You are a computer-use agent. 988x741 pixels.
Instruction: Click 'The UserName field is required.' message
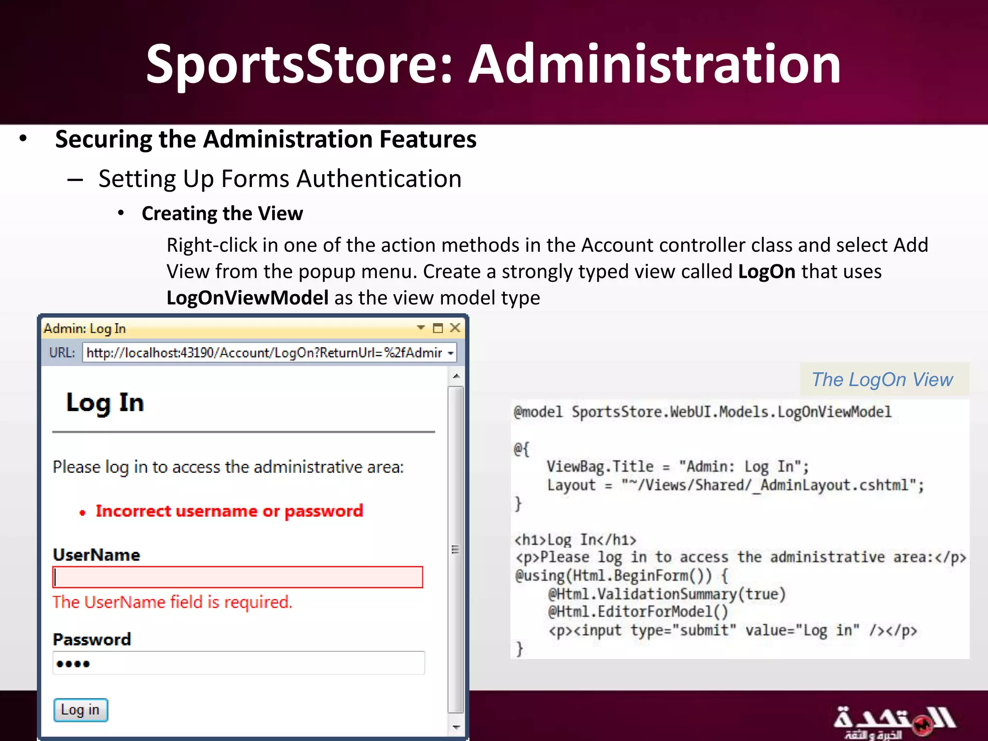click(x=173, y=602)
